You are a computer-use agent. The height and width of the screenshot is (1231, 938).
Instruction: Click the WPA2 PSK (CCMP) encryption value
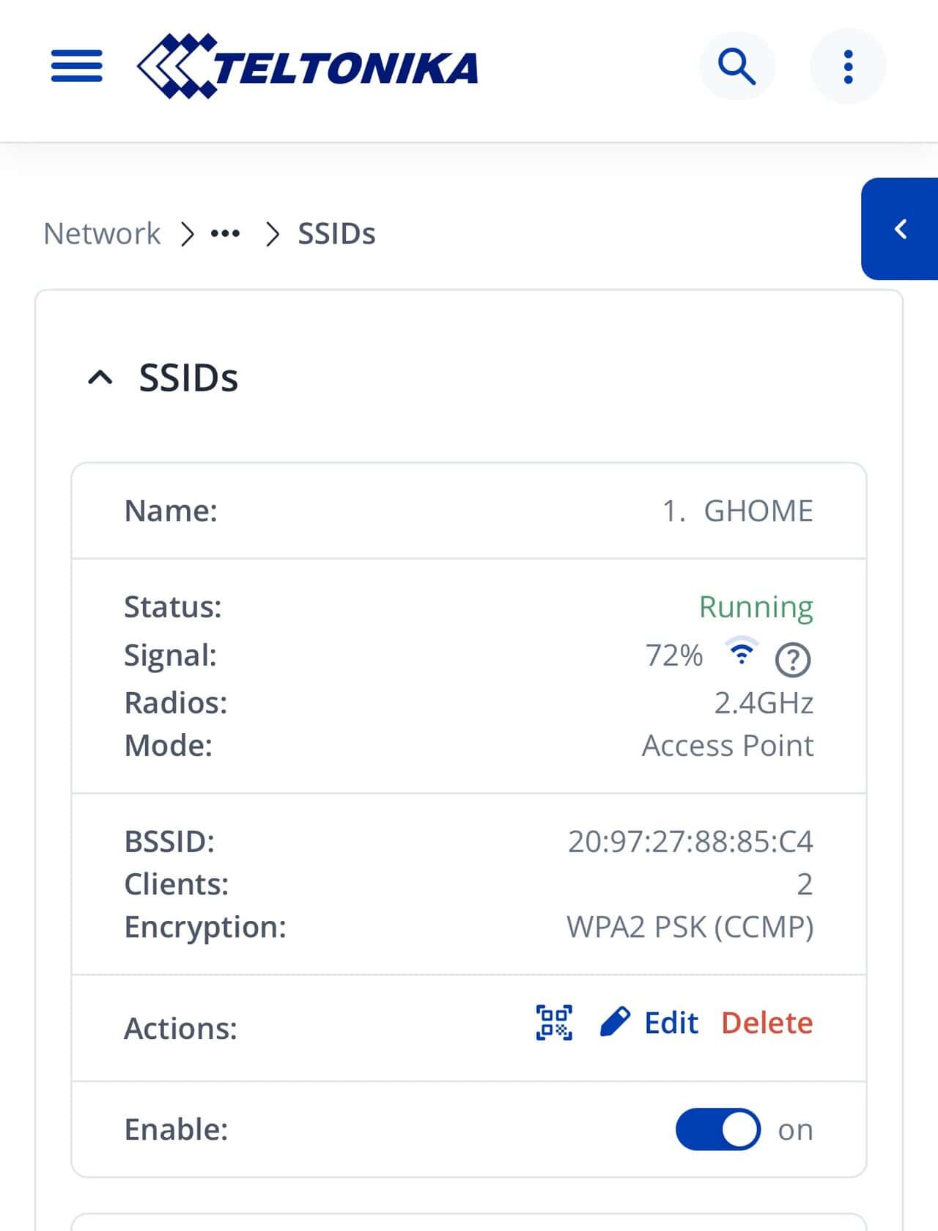click(x=690, y=927)
